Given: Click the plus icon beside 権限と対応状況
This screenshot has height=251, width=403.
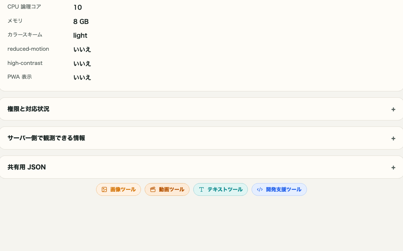Looking at the screenshot, I should [x=393, y=109].
